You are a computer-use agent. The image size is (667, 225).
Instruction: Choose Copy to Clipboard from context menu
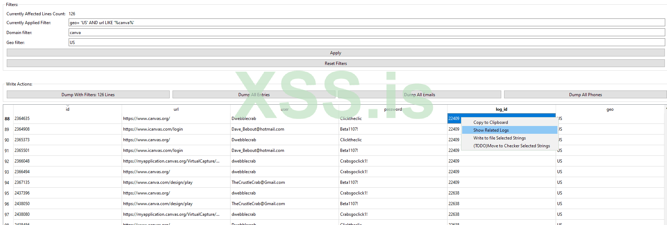tap(509, 122)
